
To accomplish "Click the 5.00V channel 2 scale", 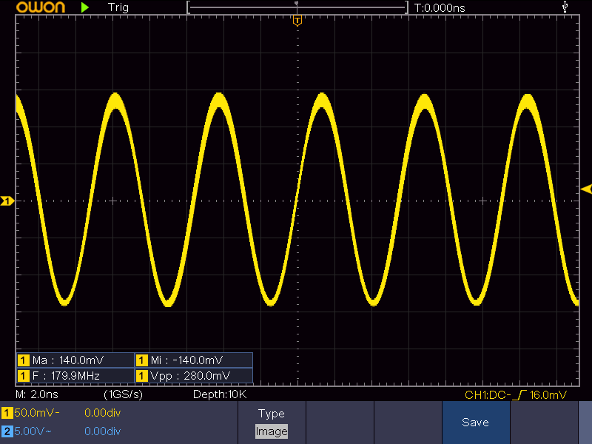I will tap(33, 431).
